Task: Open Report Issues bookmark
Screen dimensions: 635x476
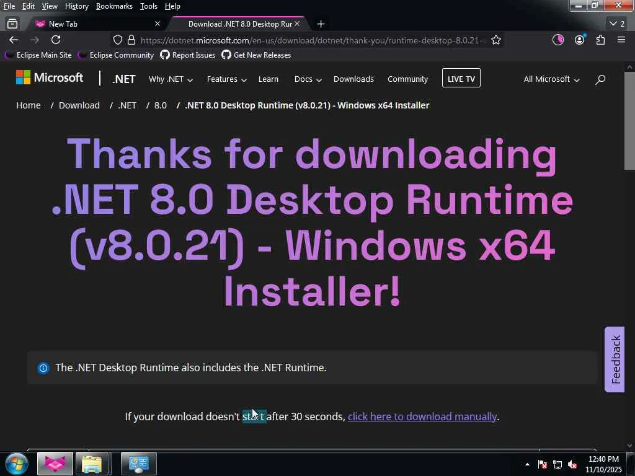Action: tap(187, 55)
